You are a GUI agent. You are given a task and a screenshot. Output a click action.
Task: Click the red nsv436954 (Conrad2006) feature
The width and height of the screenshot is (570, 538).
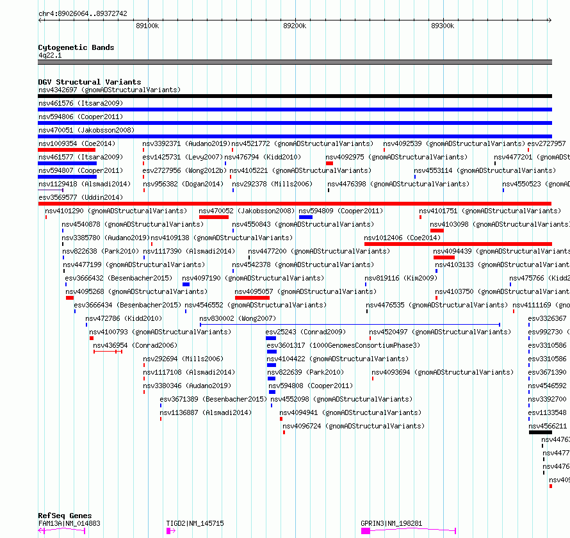pyautogui.click(x=108, y=352)
